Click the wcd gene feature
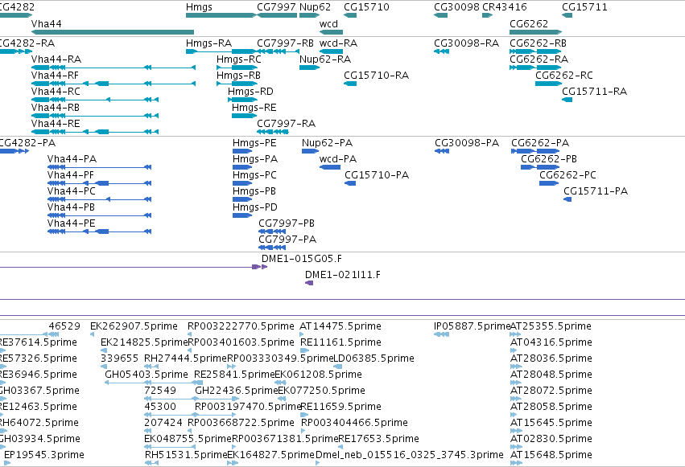 pos(331,32)
